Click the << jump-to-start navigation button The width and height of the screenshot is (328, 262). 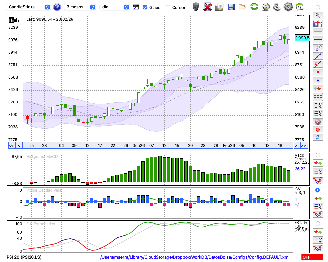[x=11, y=145]
